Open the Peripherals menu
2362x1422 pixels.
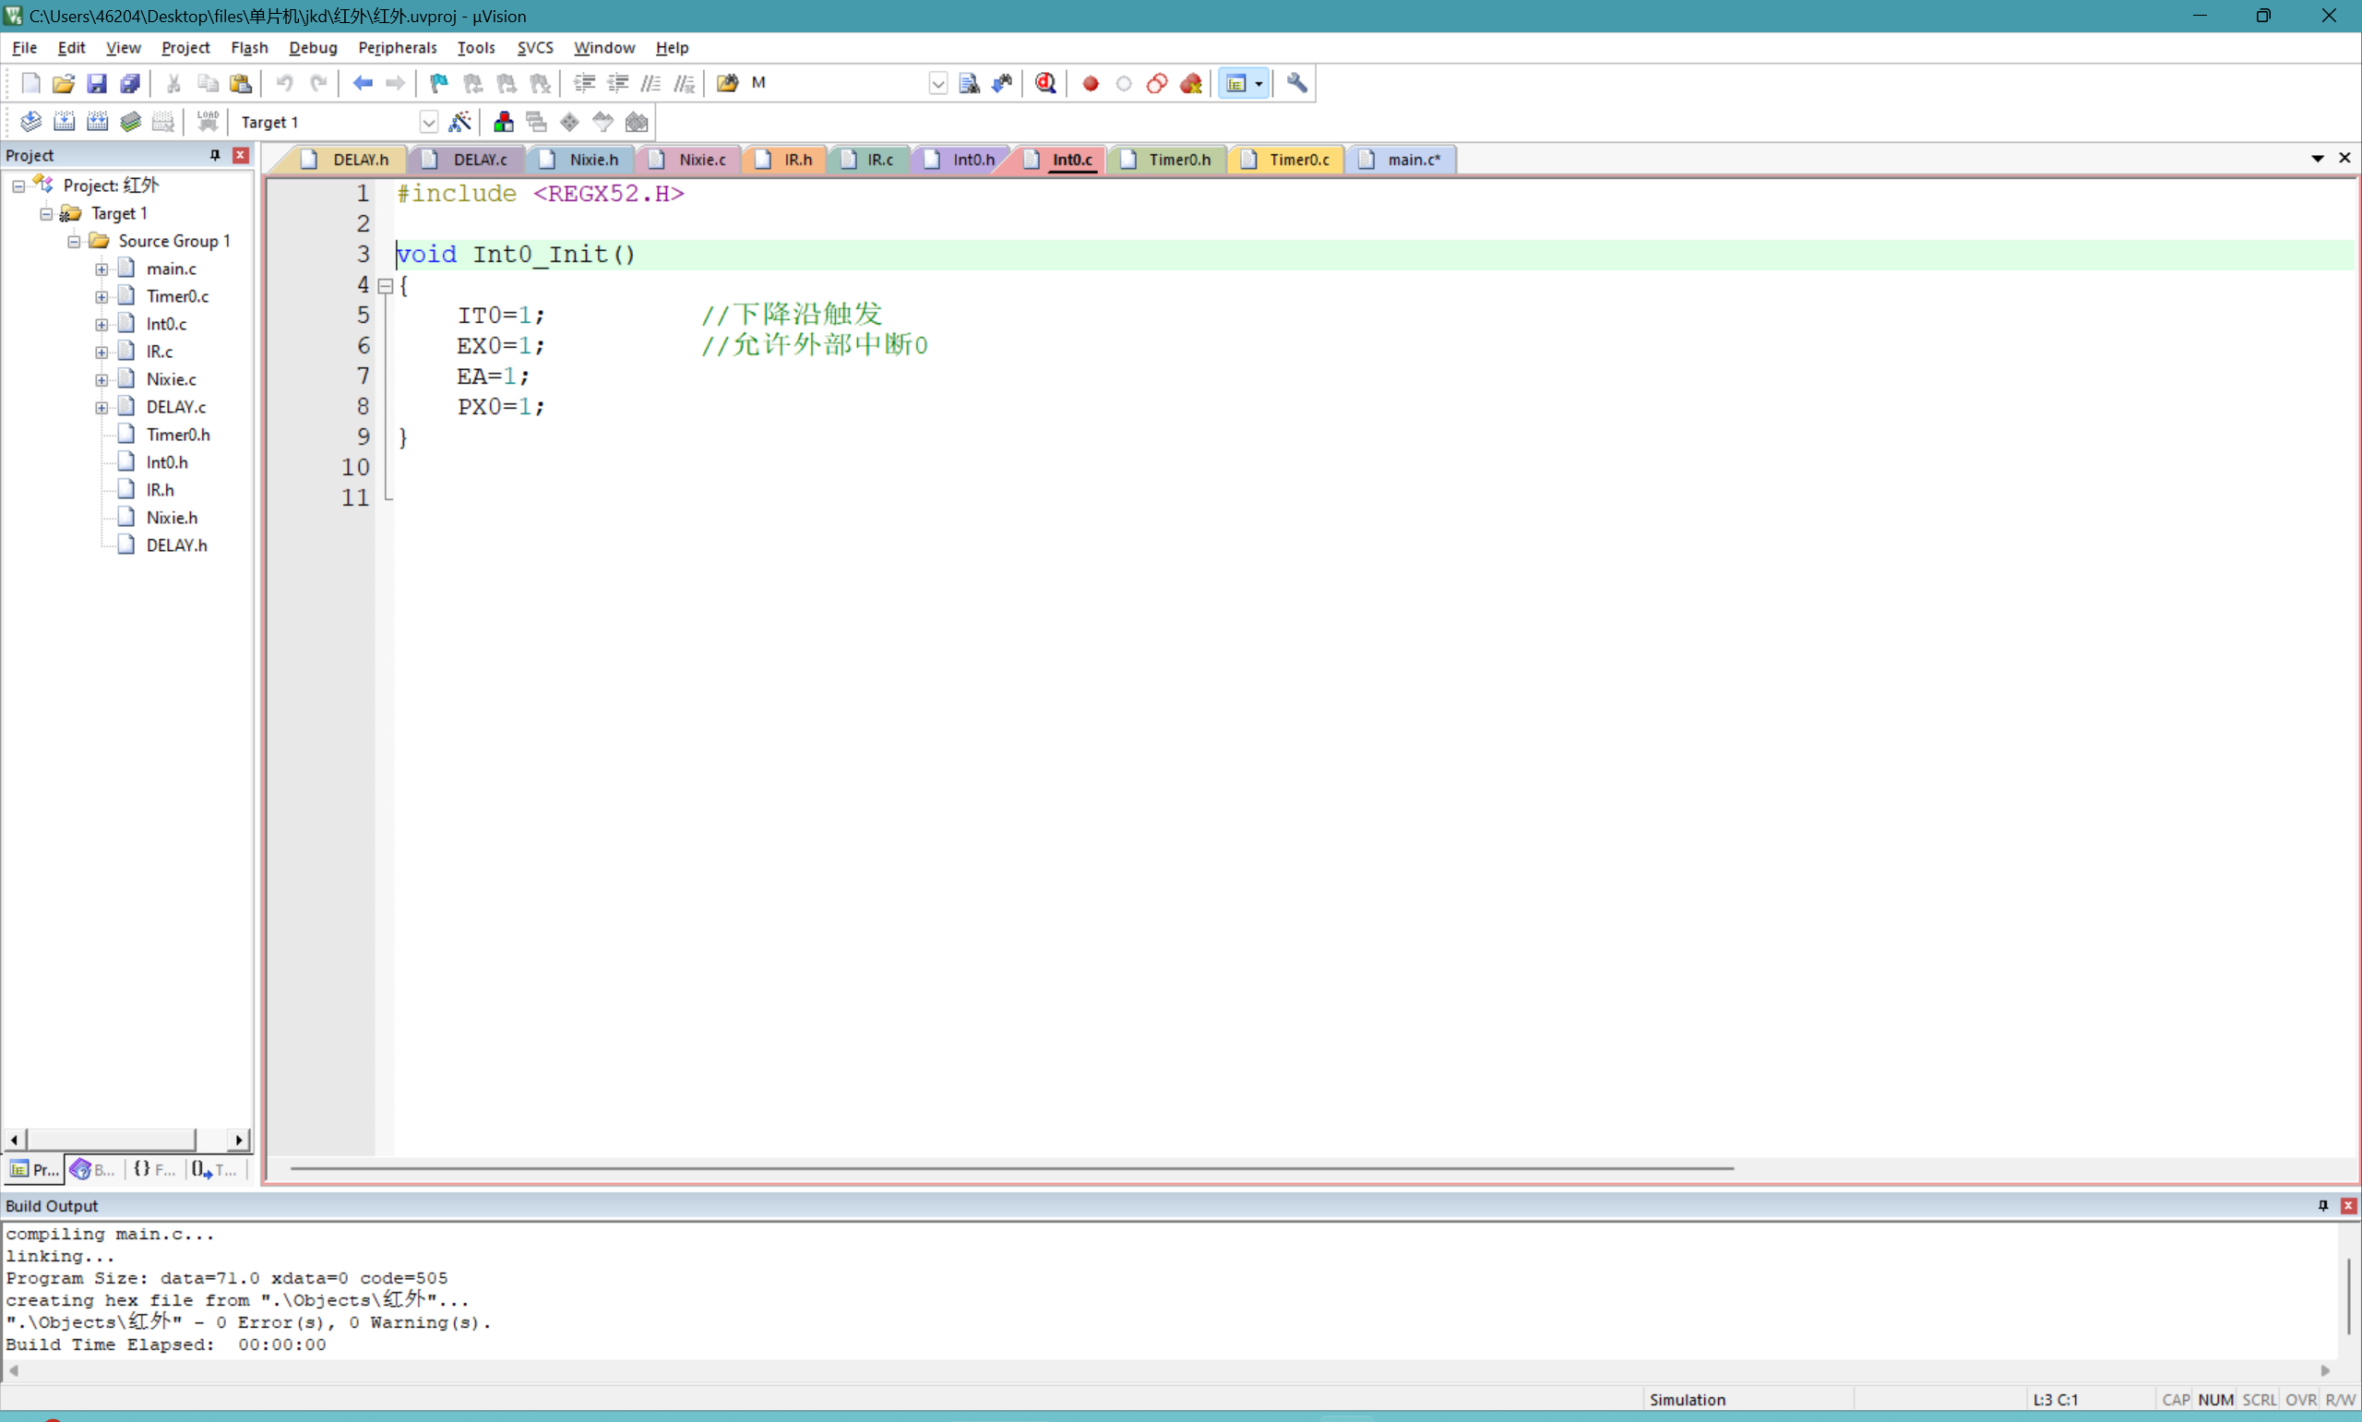(397, 47)
